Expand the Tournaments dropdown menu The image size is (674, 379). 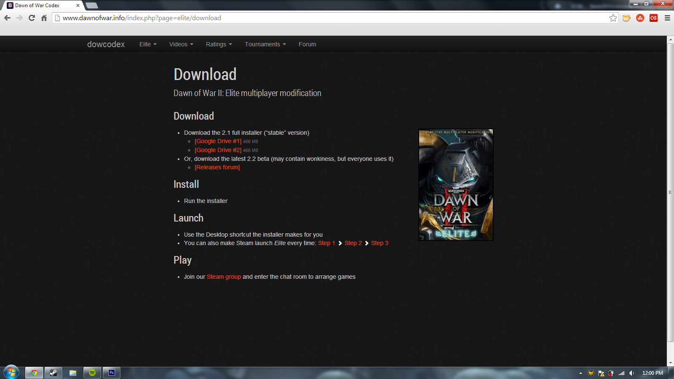pyautogui.click(x=265, y=44)
